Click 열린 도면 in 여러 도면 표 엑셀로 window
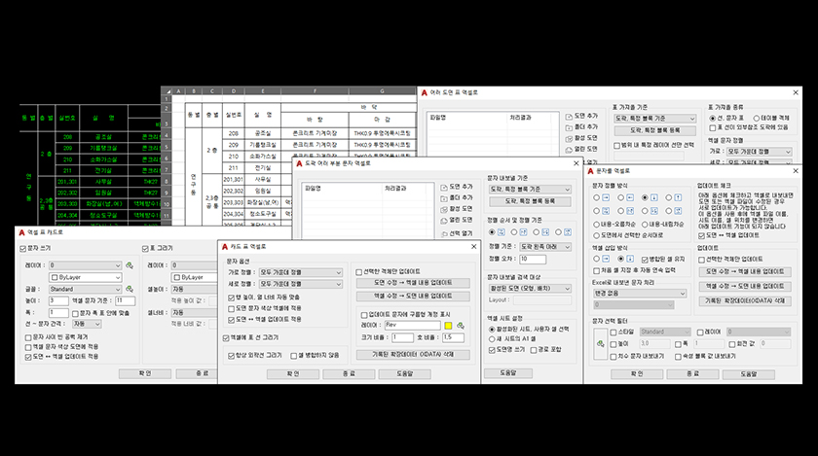Screen dimensions: 818x456 (581, 149)
